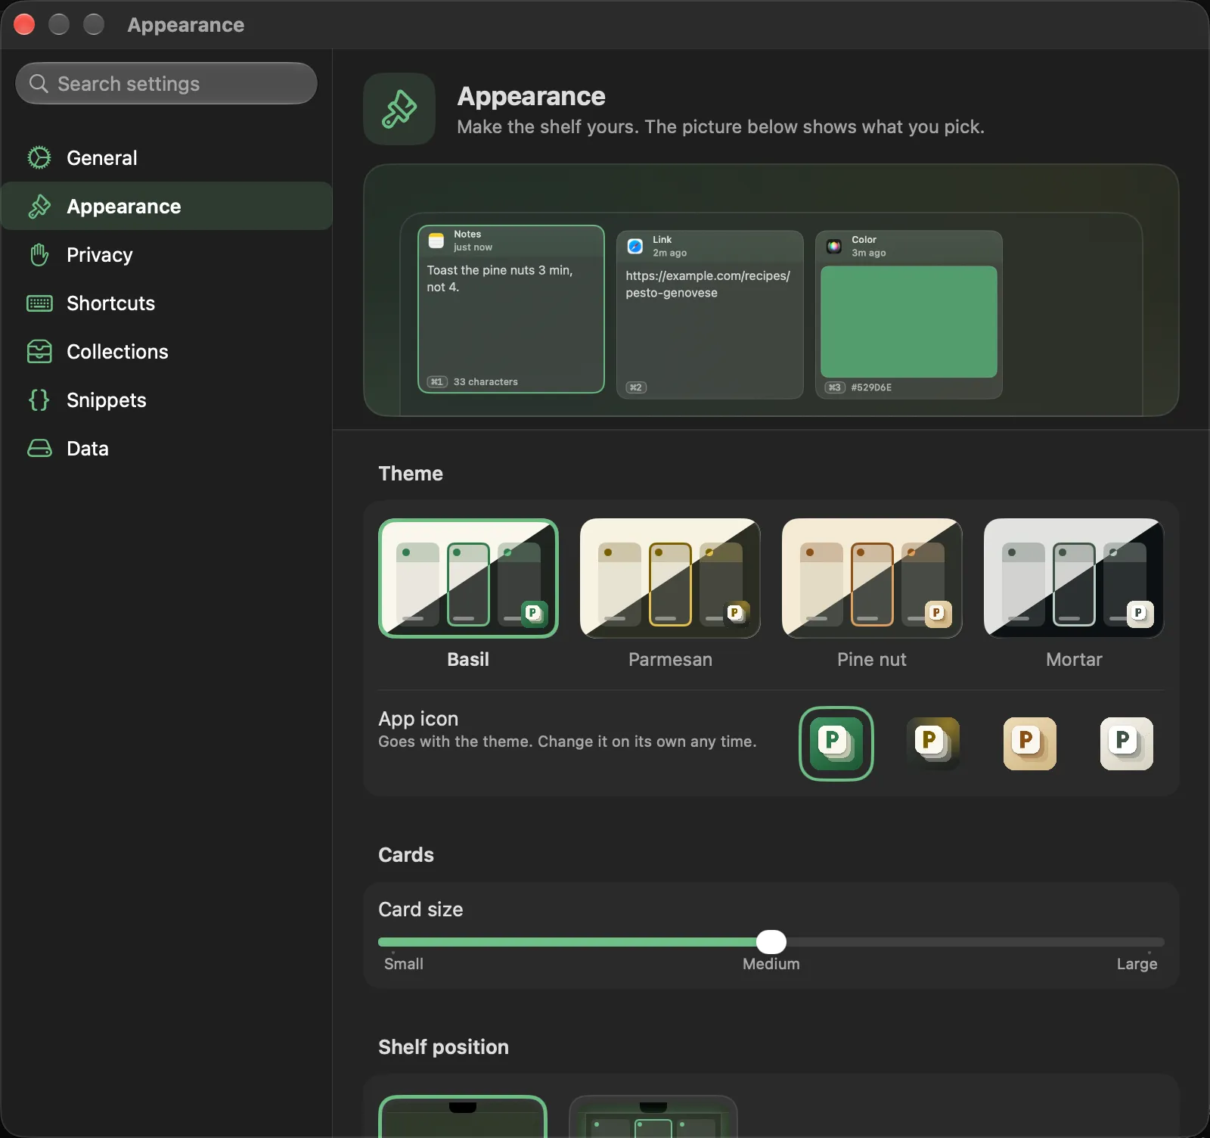
Task: Select the Parmesan theme thumbnail
Action: pyautogui.click(x=670, y=578)
